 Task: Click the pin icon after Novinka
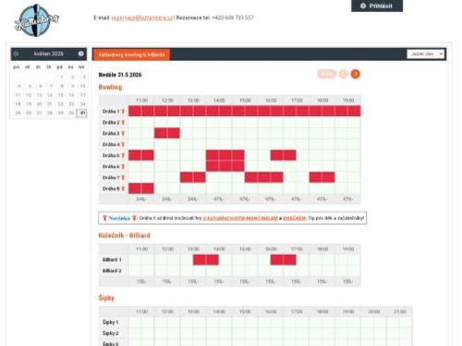(134, 218)
